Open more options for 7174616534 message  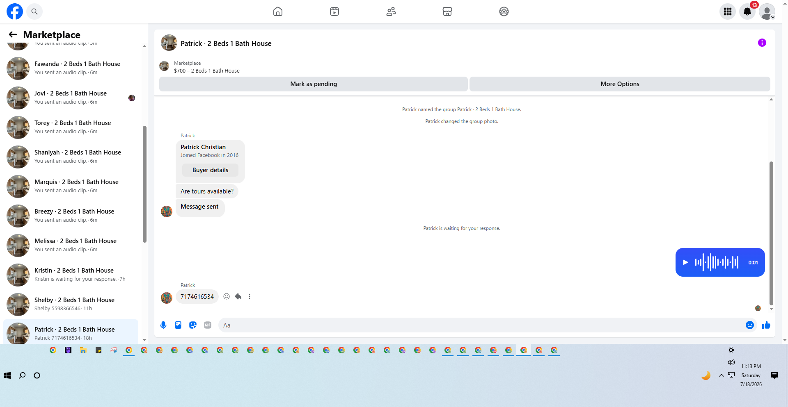click(x=250, y=296)
